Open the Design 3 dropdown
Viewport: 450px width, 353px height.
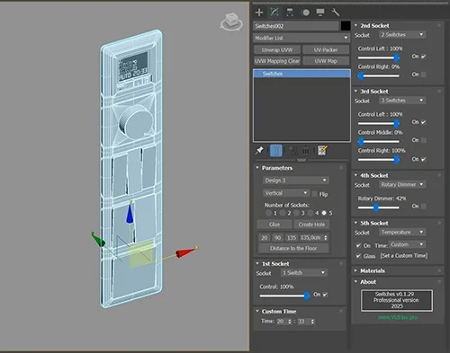coord(296,181)
